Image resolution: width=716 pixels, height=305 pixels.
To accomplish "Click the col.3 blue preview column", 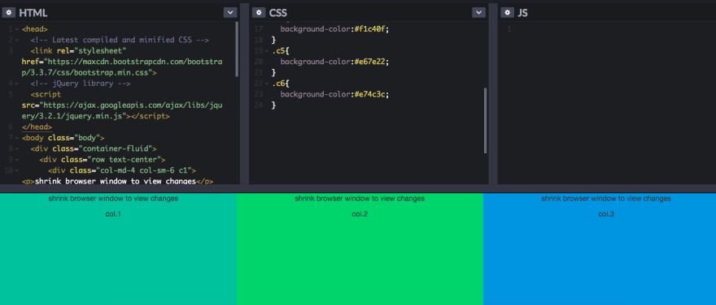I will click(600, 249).
